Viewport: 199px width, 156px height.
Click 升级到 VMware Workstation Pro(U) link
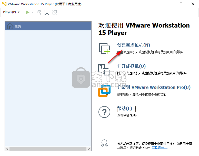[154, 87]
